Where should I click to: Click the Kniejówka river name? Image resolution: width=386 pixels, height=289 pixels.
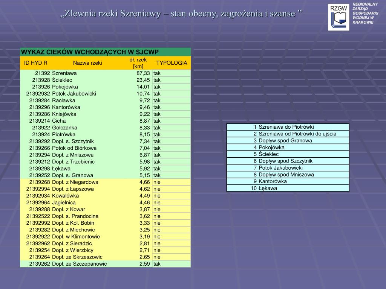(64, 114)
